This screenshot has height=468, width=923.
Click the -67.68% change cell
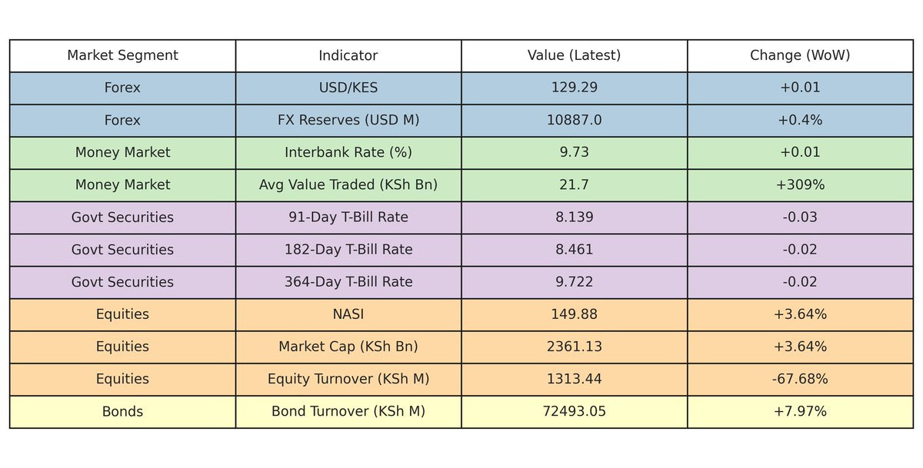click(800, 379)
